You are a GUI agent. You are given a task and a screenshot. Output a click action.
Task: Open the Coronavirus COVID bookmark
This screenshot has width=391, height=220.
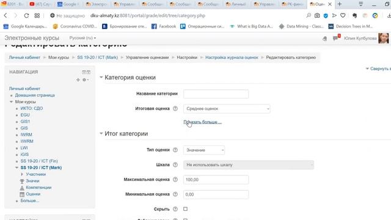[75, 26]
